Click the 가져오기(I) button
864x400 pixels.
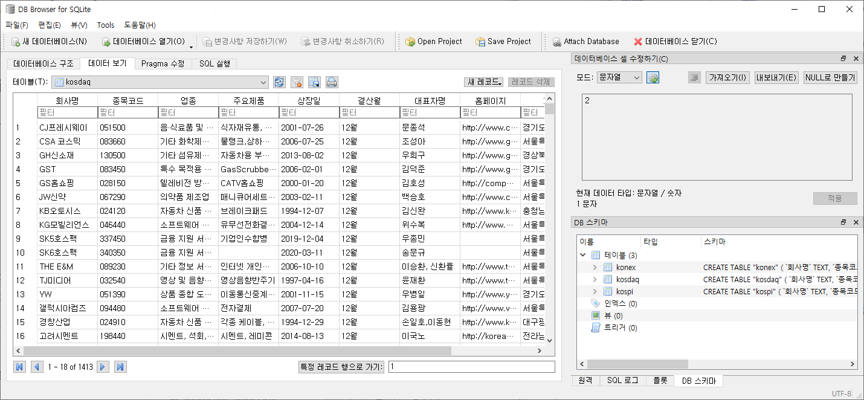727,77
